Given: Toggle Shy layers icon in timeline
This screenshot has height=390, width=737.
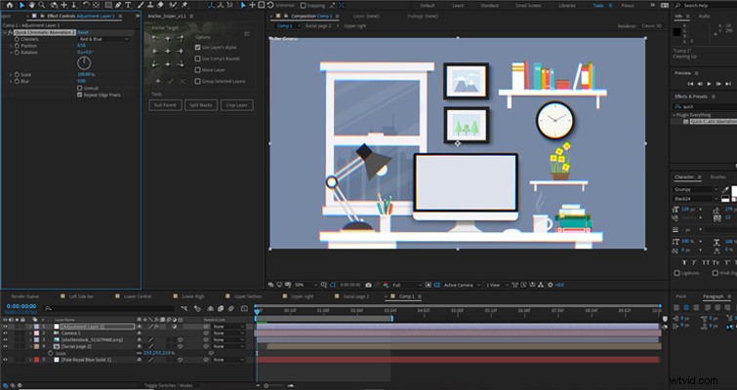Looking at the screenshot, I should pyautogui.click(x=210, y=308).
